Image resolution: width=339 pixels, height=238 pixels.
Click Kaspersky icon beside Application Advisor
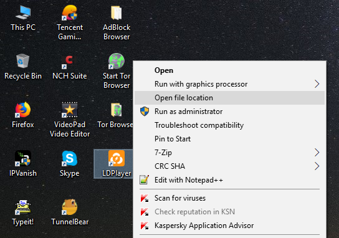(x=145, y=226)
